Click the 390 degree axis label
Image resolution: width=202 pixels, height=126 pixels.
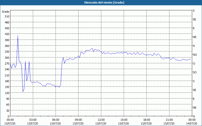click(7, 40)
